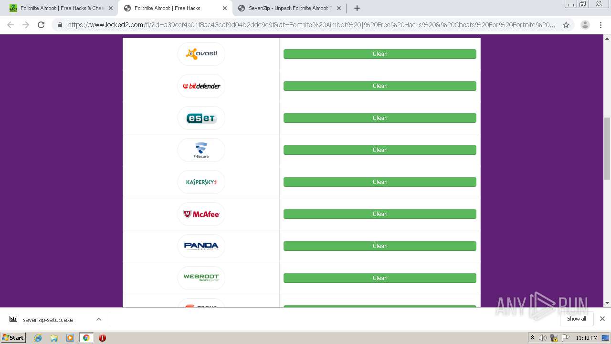Screen dimensions: 611x344
Task: Open the Chrome profile avatar
Action: tap(585, 25)
